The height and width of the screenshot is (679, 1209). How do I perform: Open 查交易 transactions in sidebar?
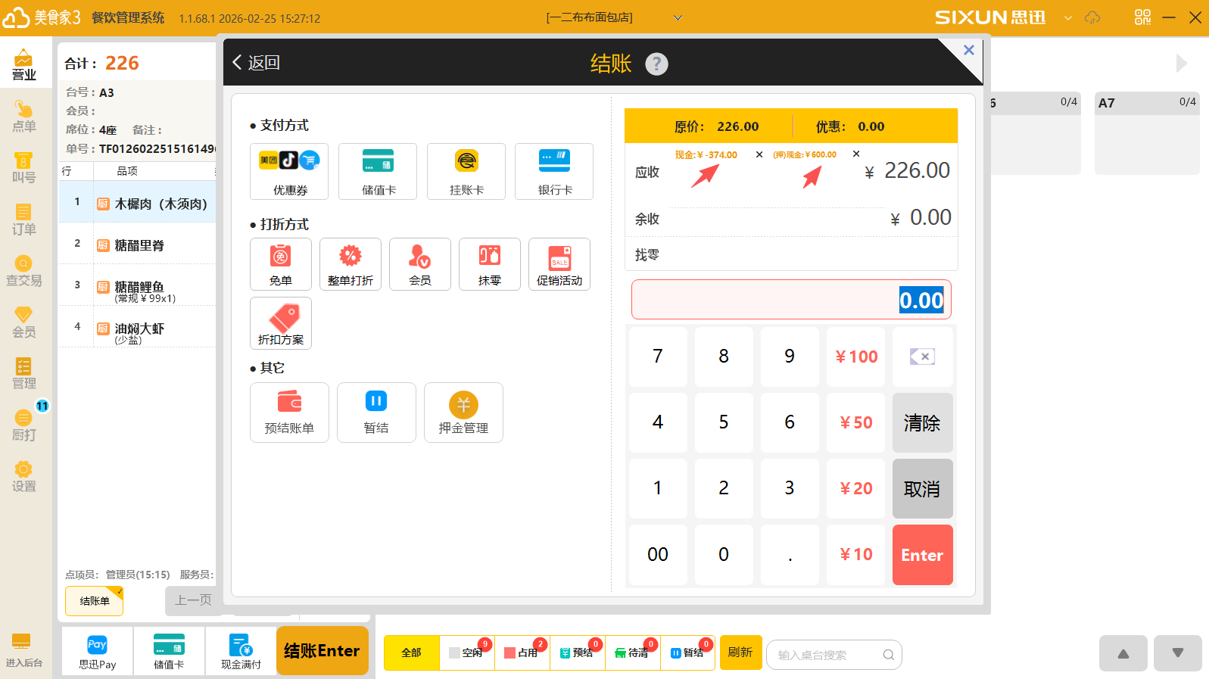point(23,270)
